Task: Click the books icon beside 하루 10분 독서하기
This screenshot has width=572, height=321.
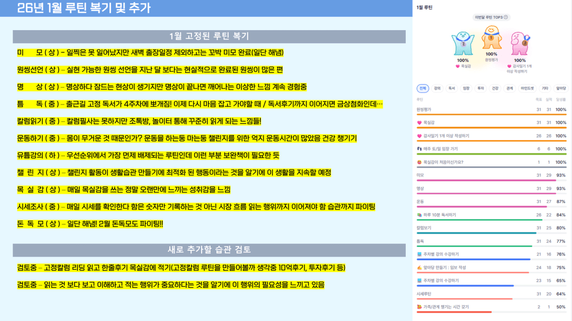Action: 419,215
